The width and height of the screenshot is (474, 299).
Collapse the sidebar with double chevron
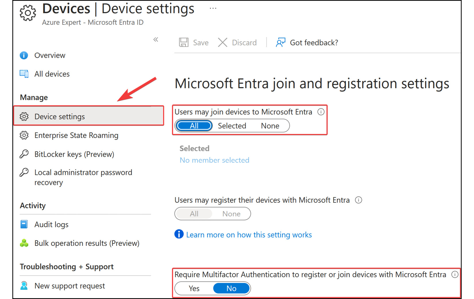(156, 39)
